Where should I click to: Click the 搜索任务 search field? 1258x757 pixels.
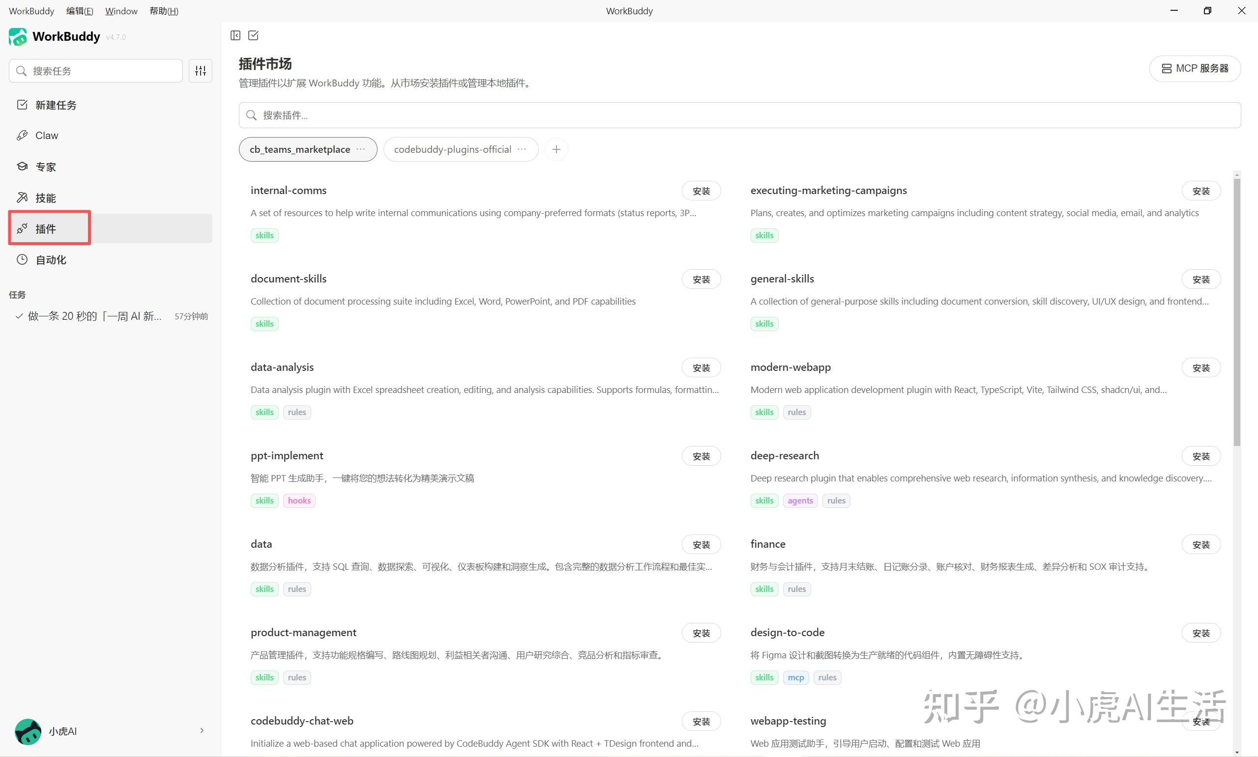click(x=95, y=70)
